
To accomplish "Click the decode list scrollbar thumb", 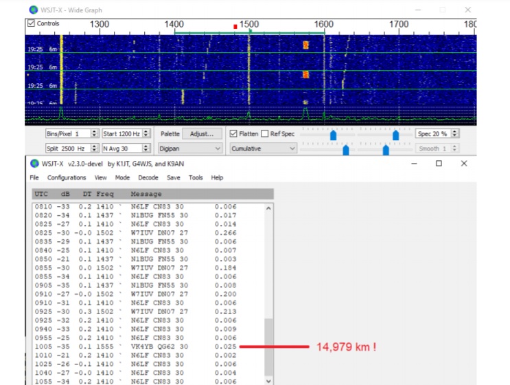I will click(268, 347).
